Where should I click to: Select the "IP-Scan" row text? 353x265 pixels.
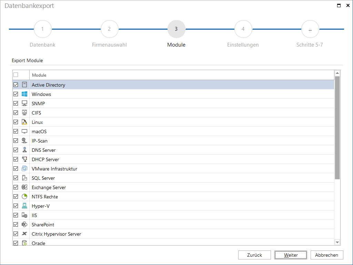tap(40, 141)
